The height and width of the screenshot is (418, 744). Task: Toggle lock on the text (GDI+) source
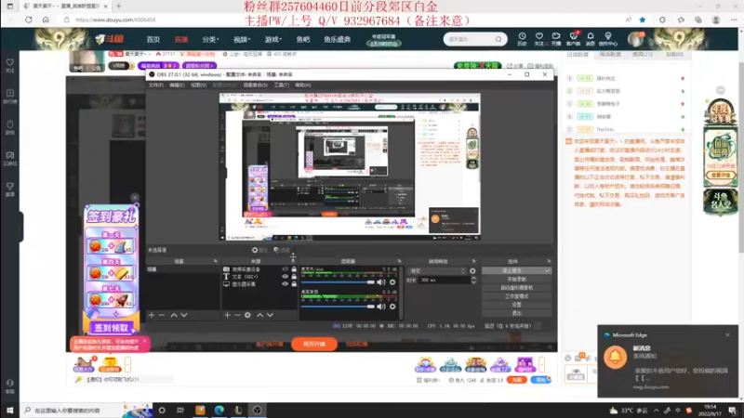[x=294, y=277]
